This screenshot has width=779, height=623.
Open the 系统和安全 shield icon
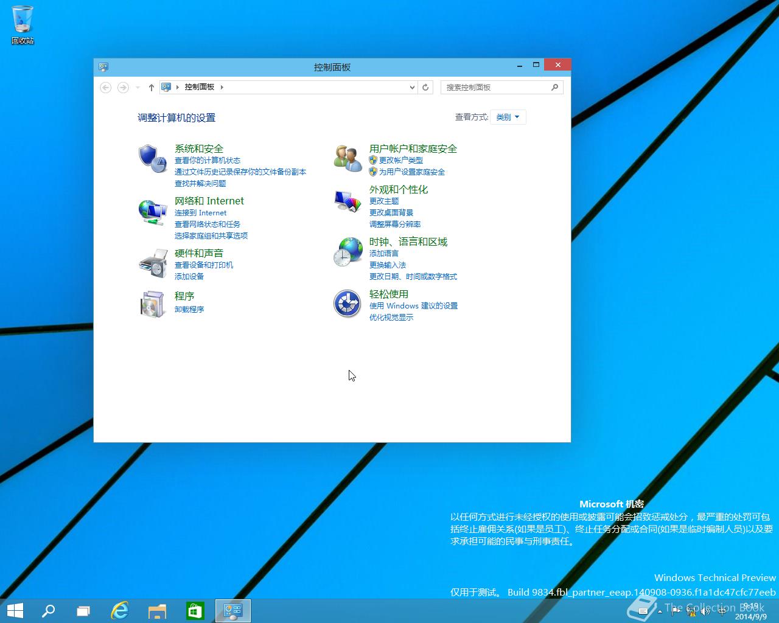152,159
